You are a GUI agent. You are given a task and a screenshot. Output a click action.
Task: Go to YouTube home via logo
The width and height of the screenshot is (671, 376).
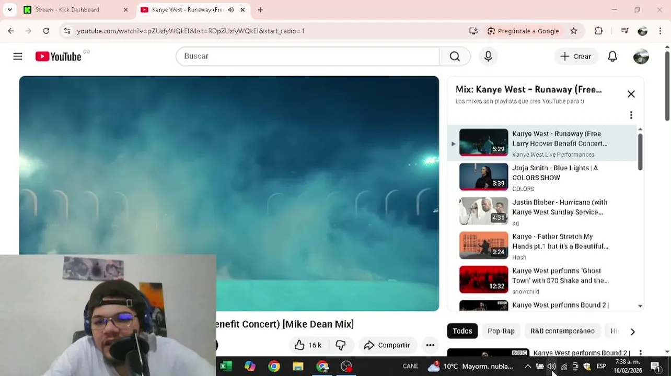[58, 56]
